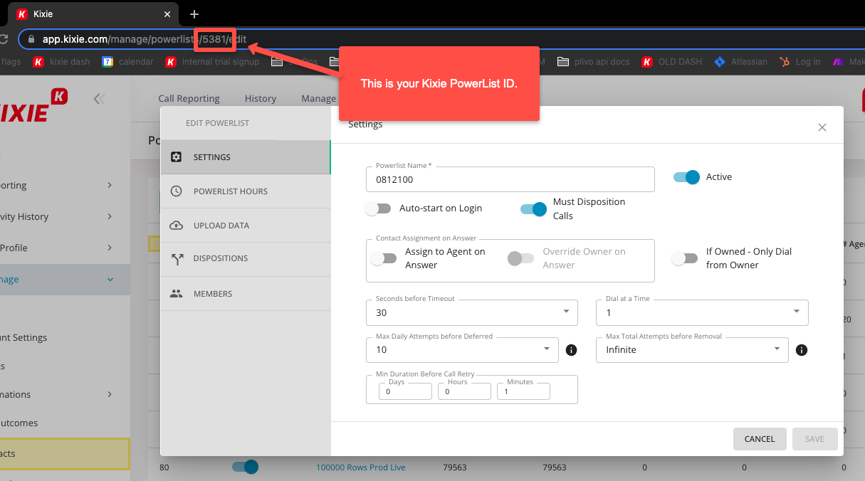
Task: Open the Call Reporting top menu
Action: pos(189,99)
